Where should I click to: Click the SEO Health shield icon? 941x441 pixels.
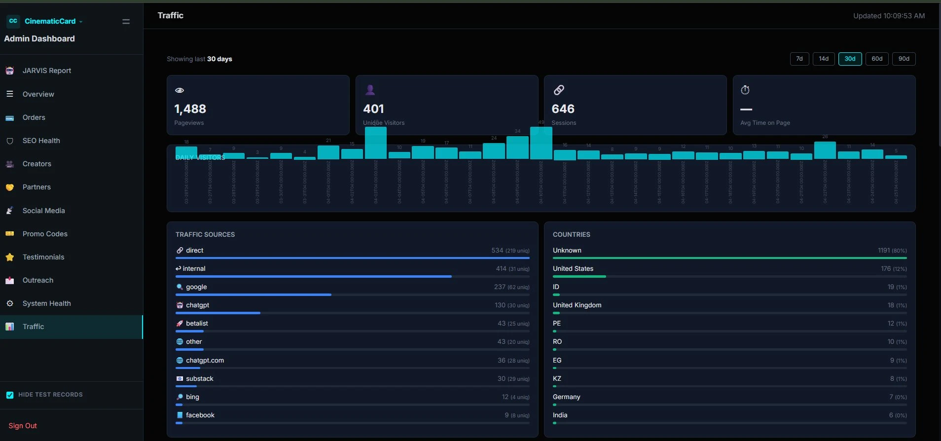coord(9,141)
